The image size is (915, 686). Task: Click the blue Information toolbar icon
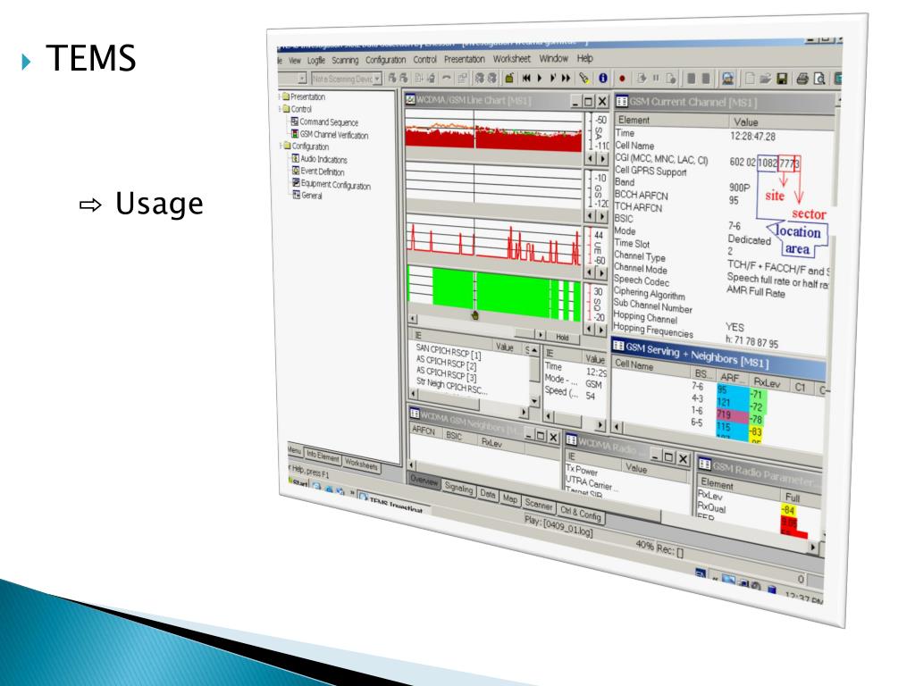[x=603, y=78]
